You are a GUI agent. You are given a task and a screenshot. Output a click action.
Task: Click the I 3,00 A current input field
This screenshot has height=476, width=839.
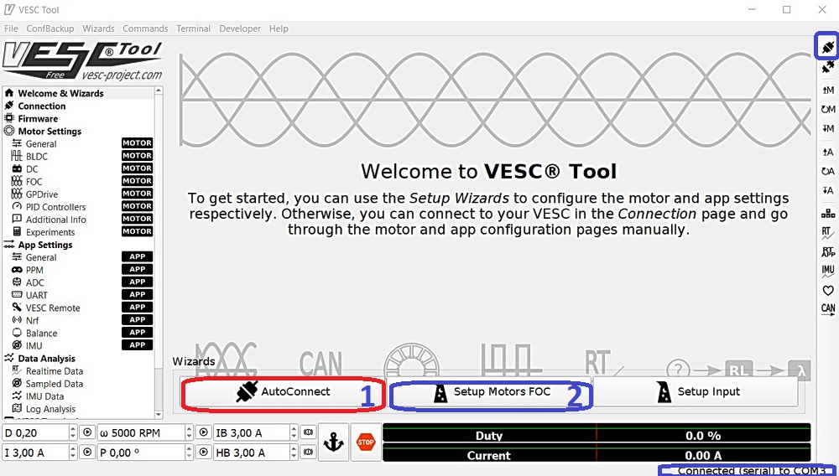[34, 453]
